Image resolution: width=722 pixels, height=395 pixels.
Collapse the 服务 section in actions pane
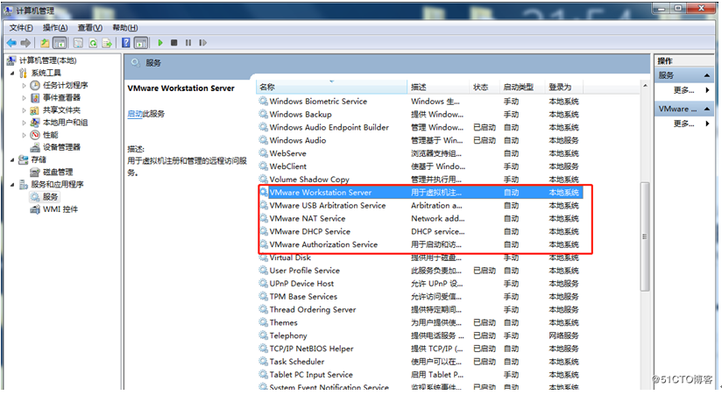click(709, 75)
